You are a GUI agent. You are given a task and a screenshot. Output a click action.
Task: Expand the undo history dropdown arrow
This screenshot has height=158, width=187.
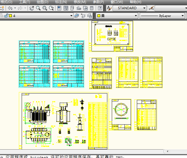coord(15,8)
